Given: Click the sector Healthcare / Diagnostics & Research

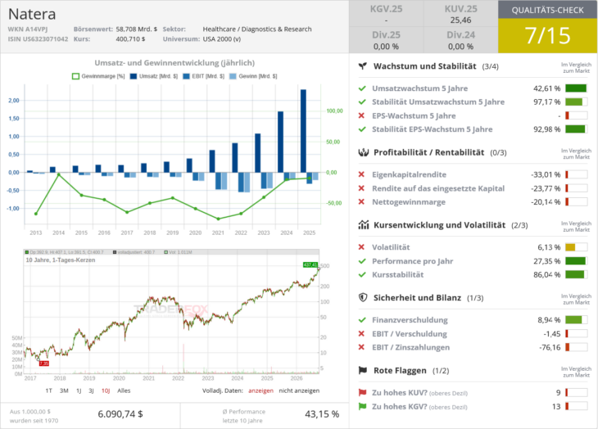Looking at the screenshot, I should coord(257,29).
